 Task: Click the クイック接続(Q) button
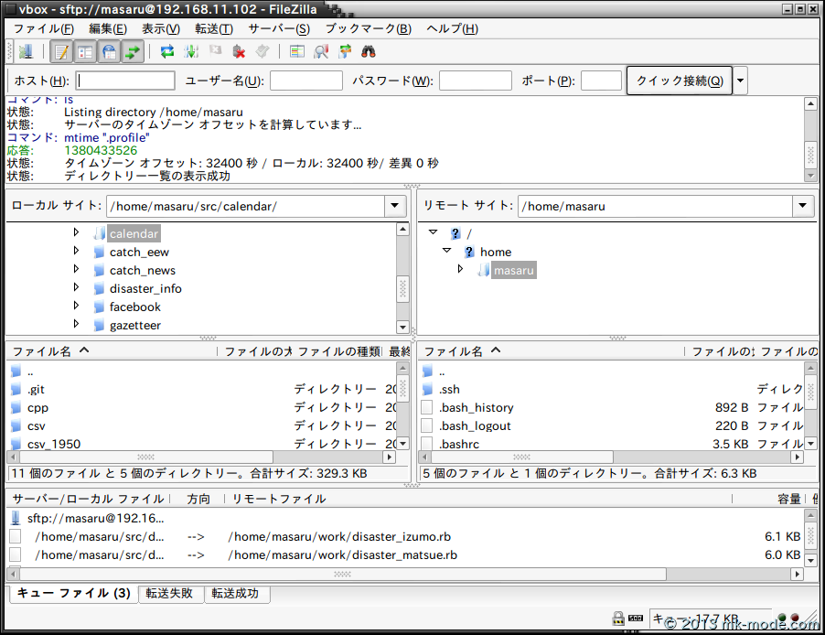679,81
